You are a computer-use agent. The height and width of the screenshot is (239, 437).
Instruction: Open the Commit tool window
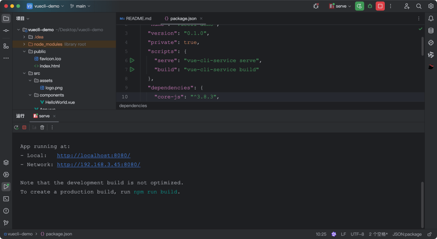pos(6,31)
